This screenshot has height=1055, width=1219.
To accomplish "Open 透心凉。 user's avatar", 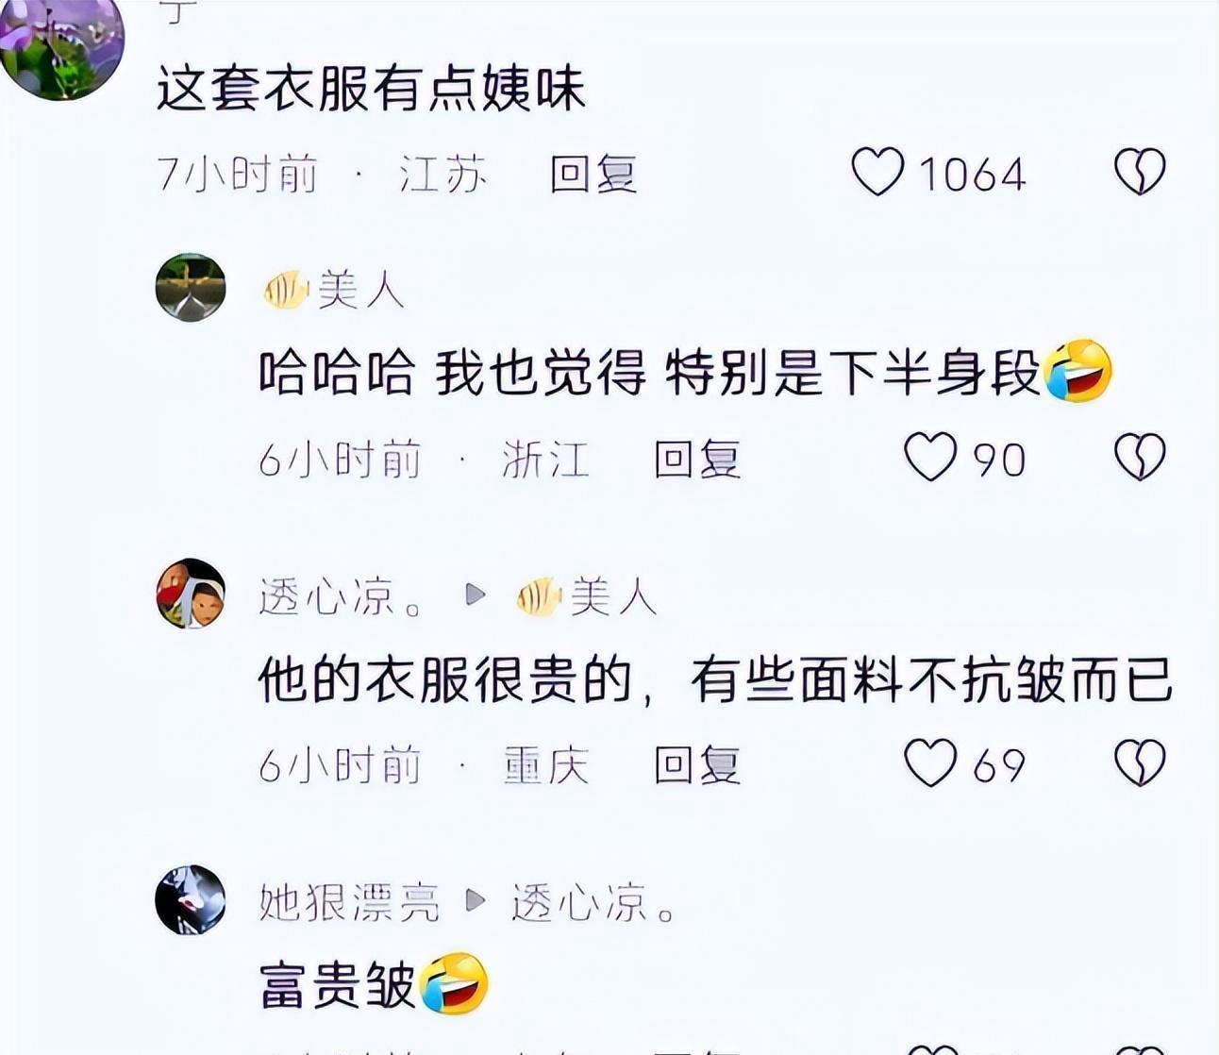I will point(191,594).
